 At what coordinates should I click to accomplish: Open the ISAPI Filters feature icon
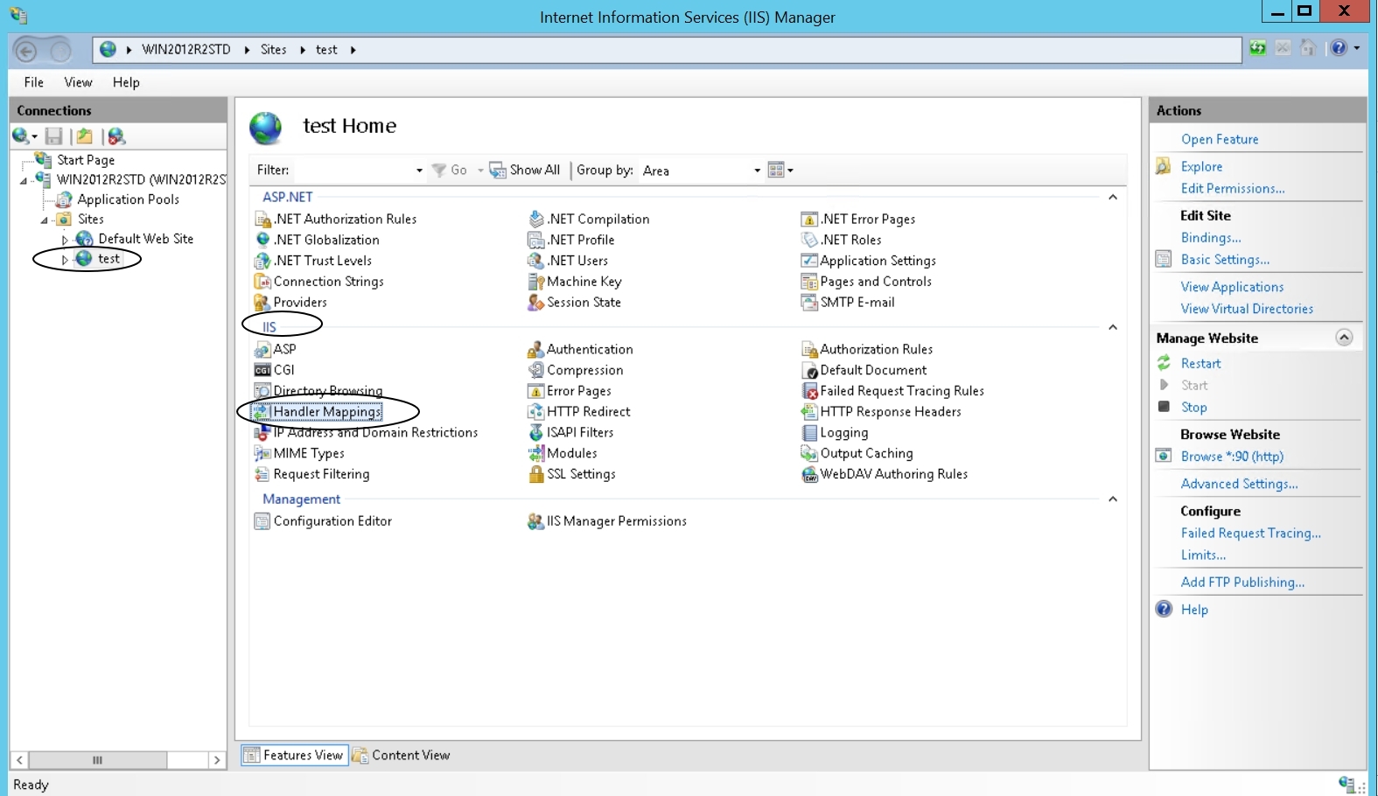pyautogui.click(x=536, y=433)
